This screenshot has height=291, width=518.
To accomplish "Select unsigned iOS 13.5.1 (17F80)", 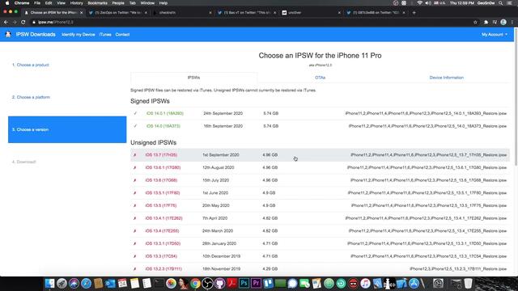I will tap(162, 192).
